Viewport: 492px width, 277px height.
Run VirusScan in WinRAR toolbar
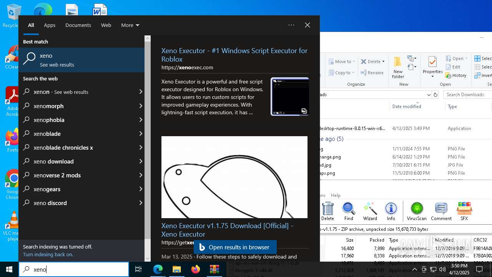tap(417, 211)
